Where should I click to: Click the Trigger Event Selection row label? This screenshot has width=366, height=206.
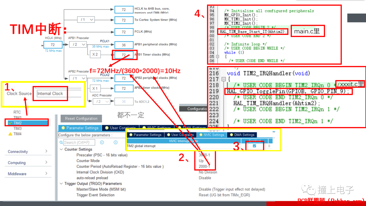click(96, 195)
